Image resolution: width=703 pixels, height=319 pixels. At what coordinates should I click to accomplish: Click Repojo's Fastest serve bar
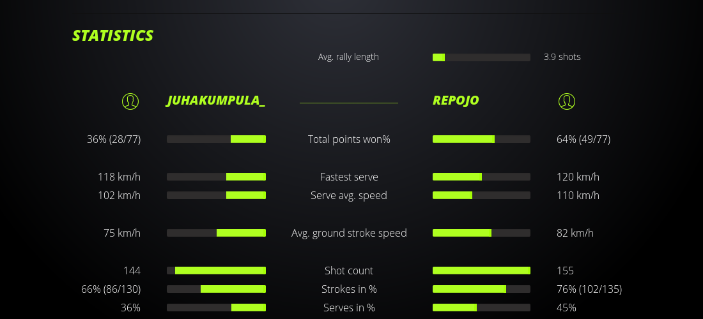[481, 177]
